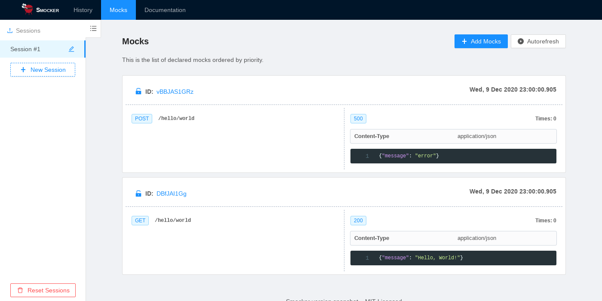Click the Smocker logo icon
602x301 pixels.
point(28,9)
